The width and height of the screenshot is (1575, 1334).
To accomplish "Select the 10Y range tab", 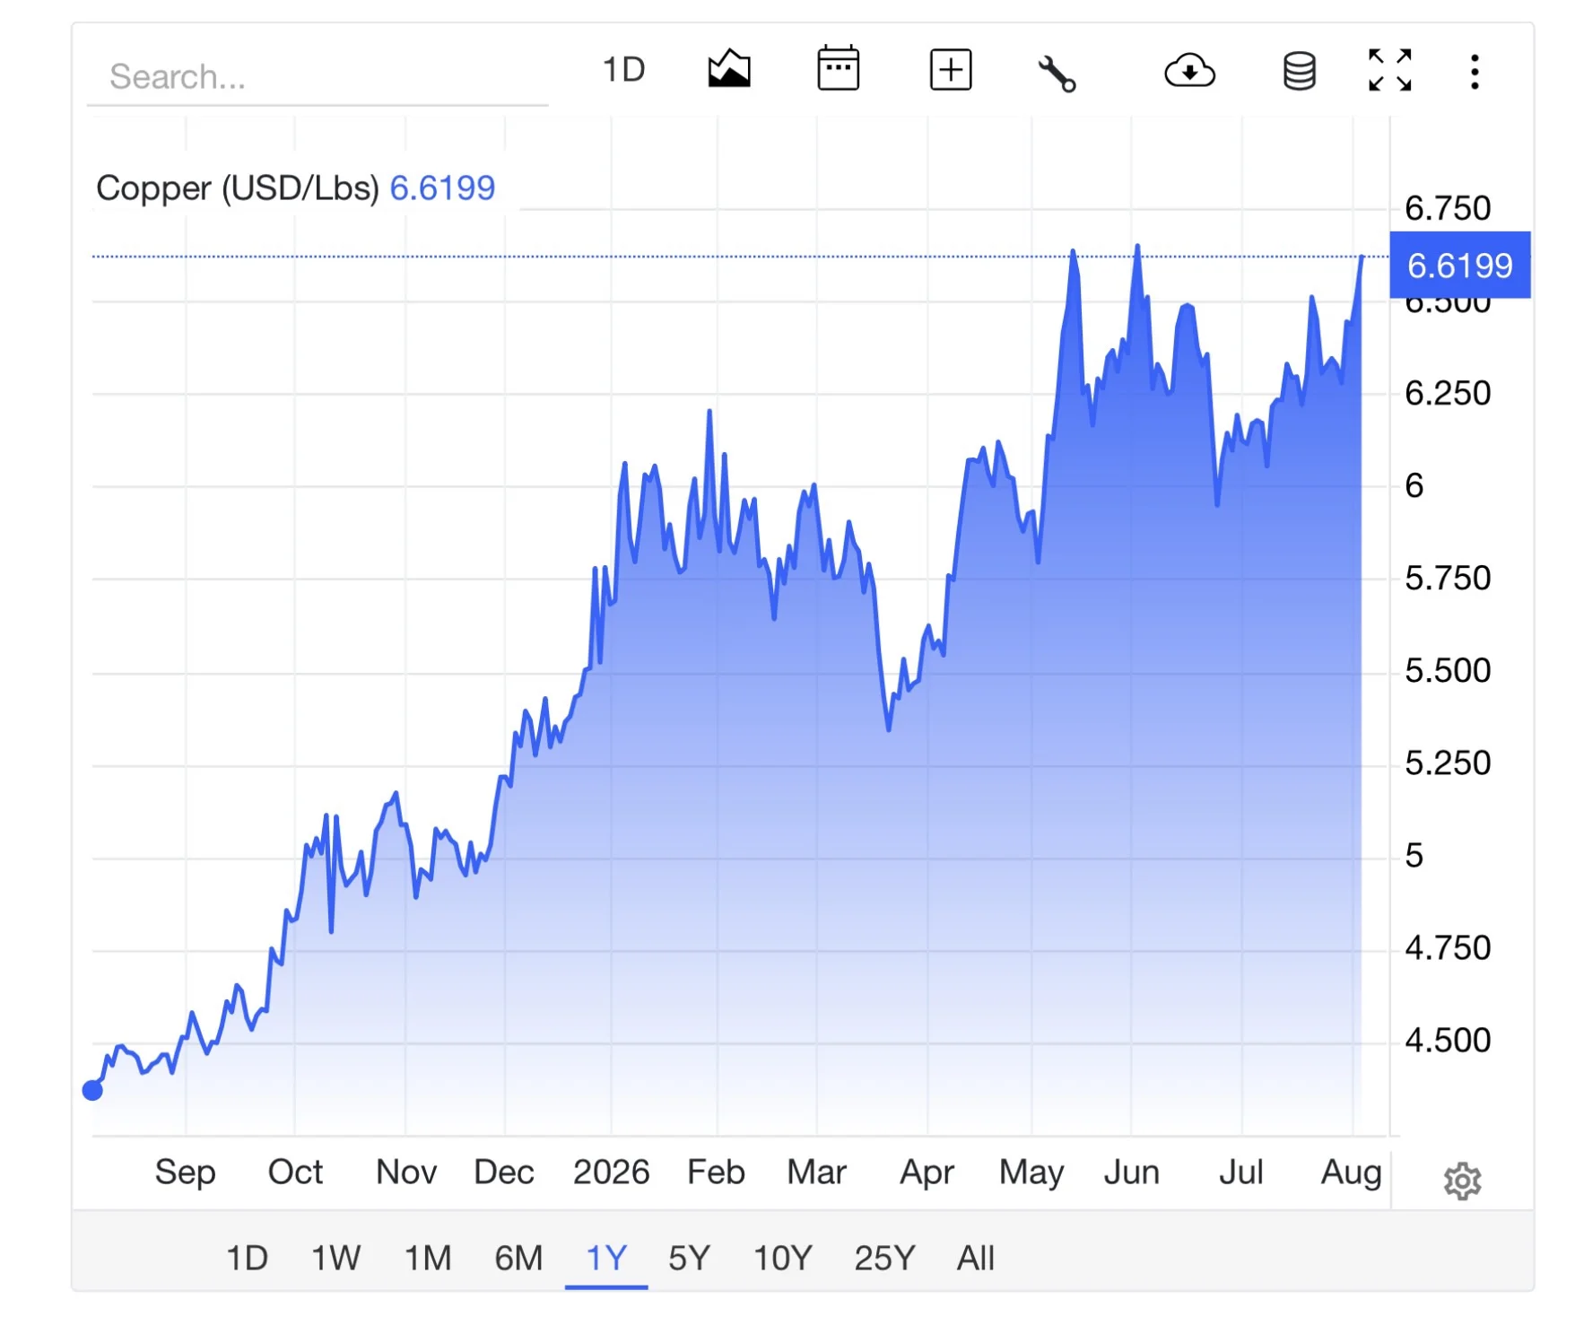I will pos(782,1258).
